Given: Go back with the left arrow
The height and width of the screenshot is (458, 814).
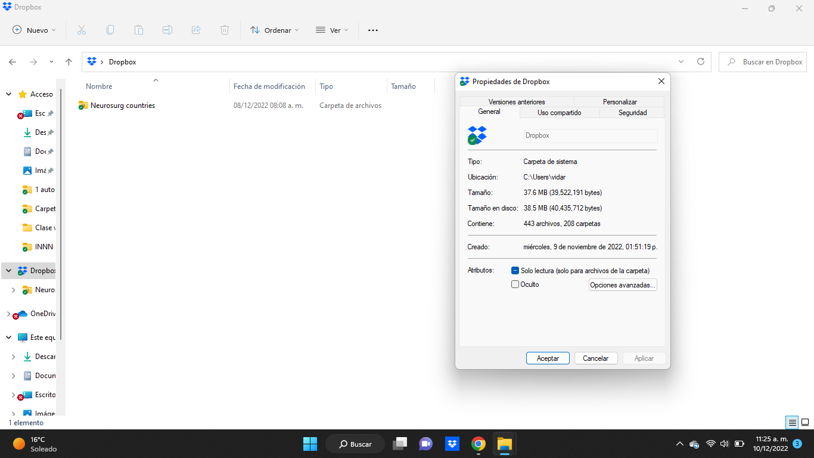Looking at the screenshot, I should tap(13, 62).
